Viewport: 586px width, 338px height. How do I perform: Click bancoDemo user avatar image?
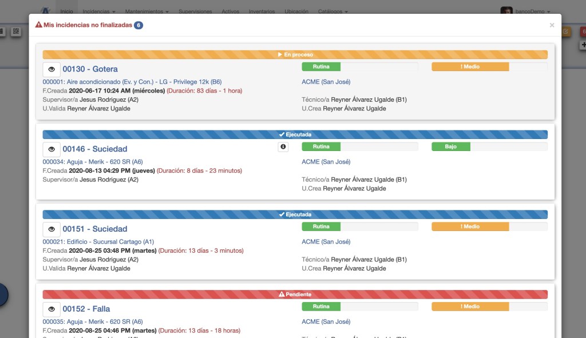pyautogui.click(x=506, y=11)
